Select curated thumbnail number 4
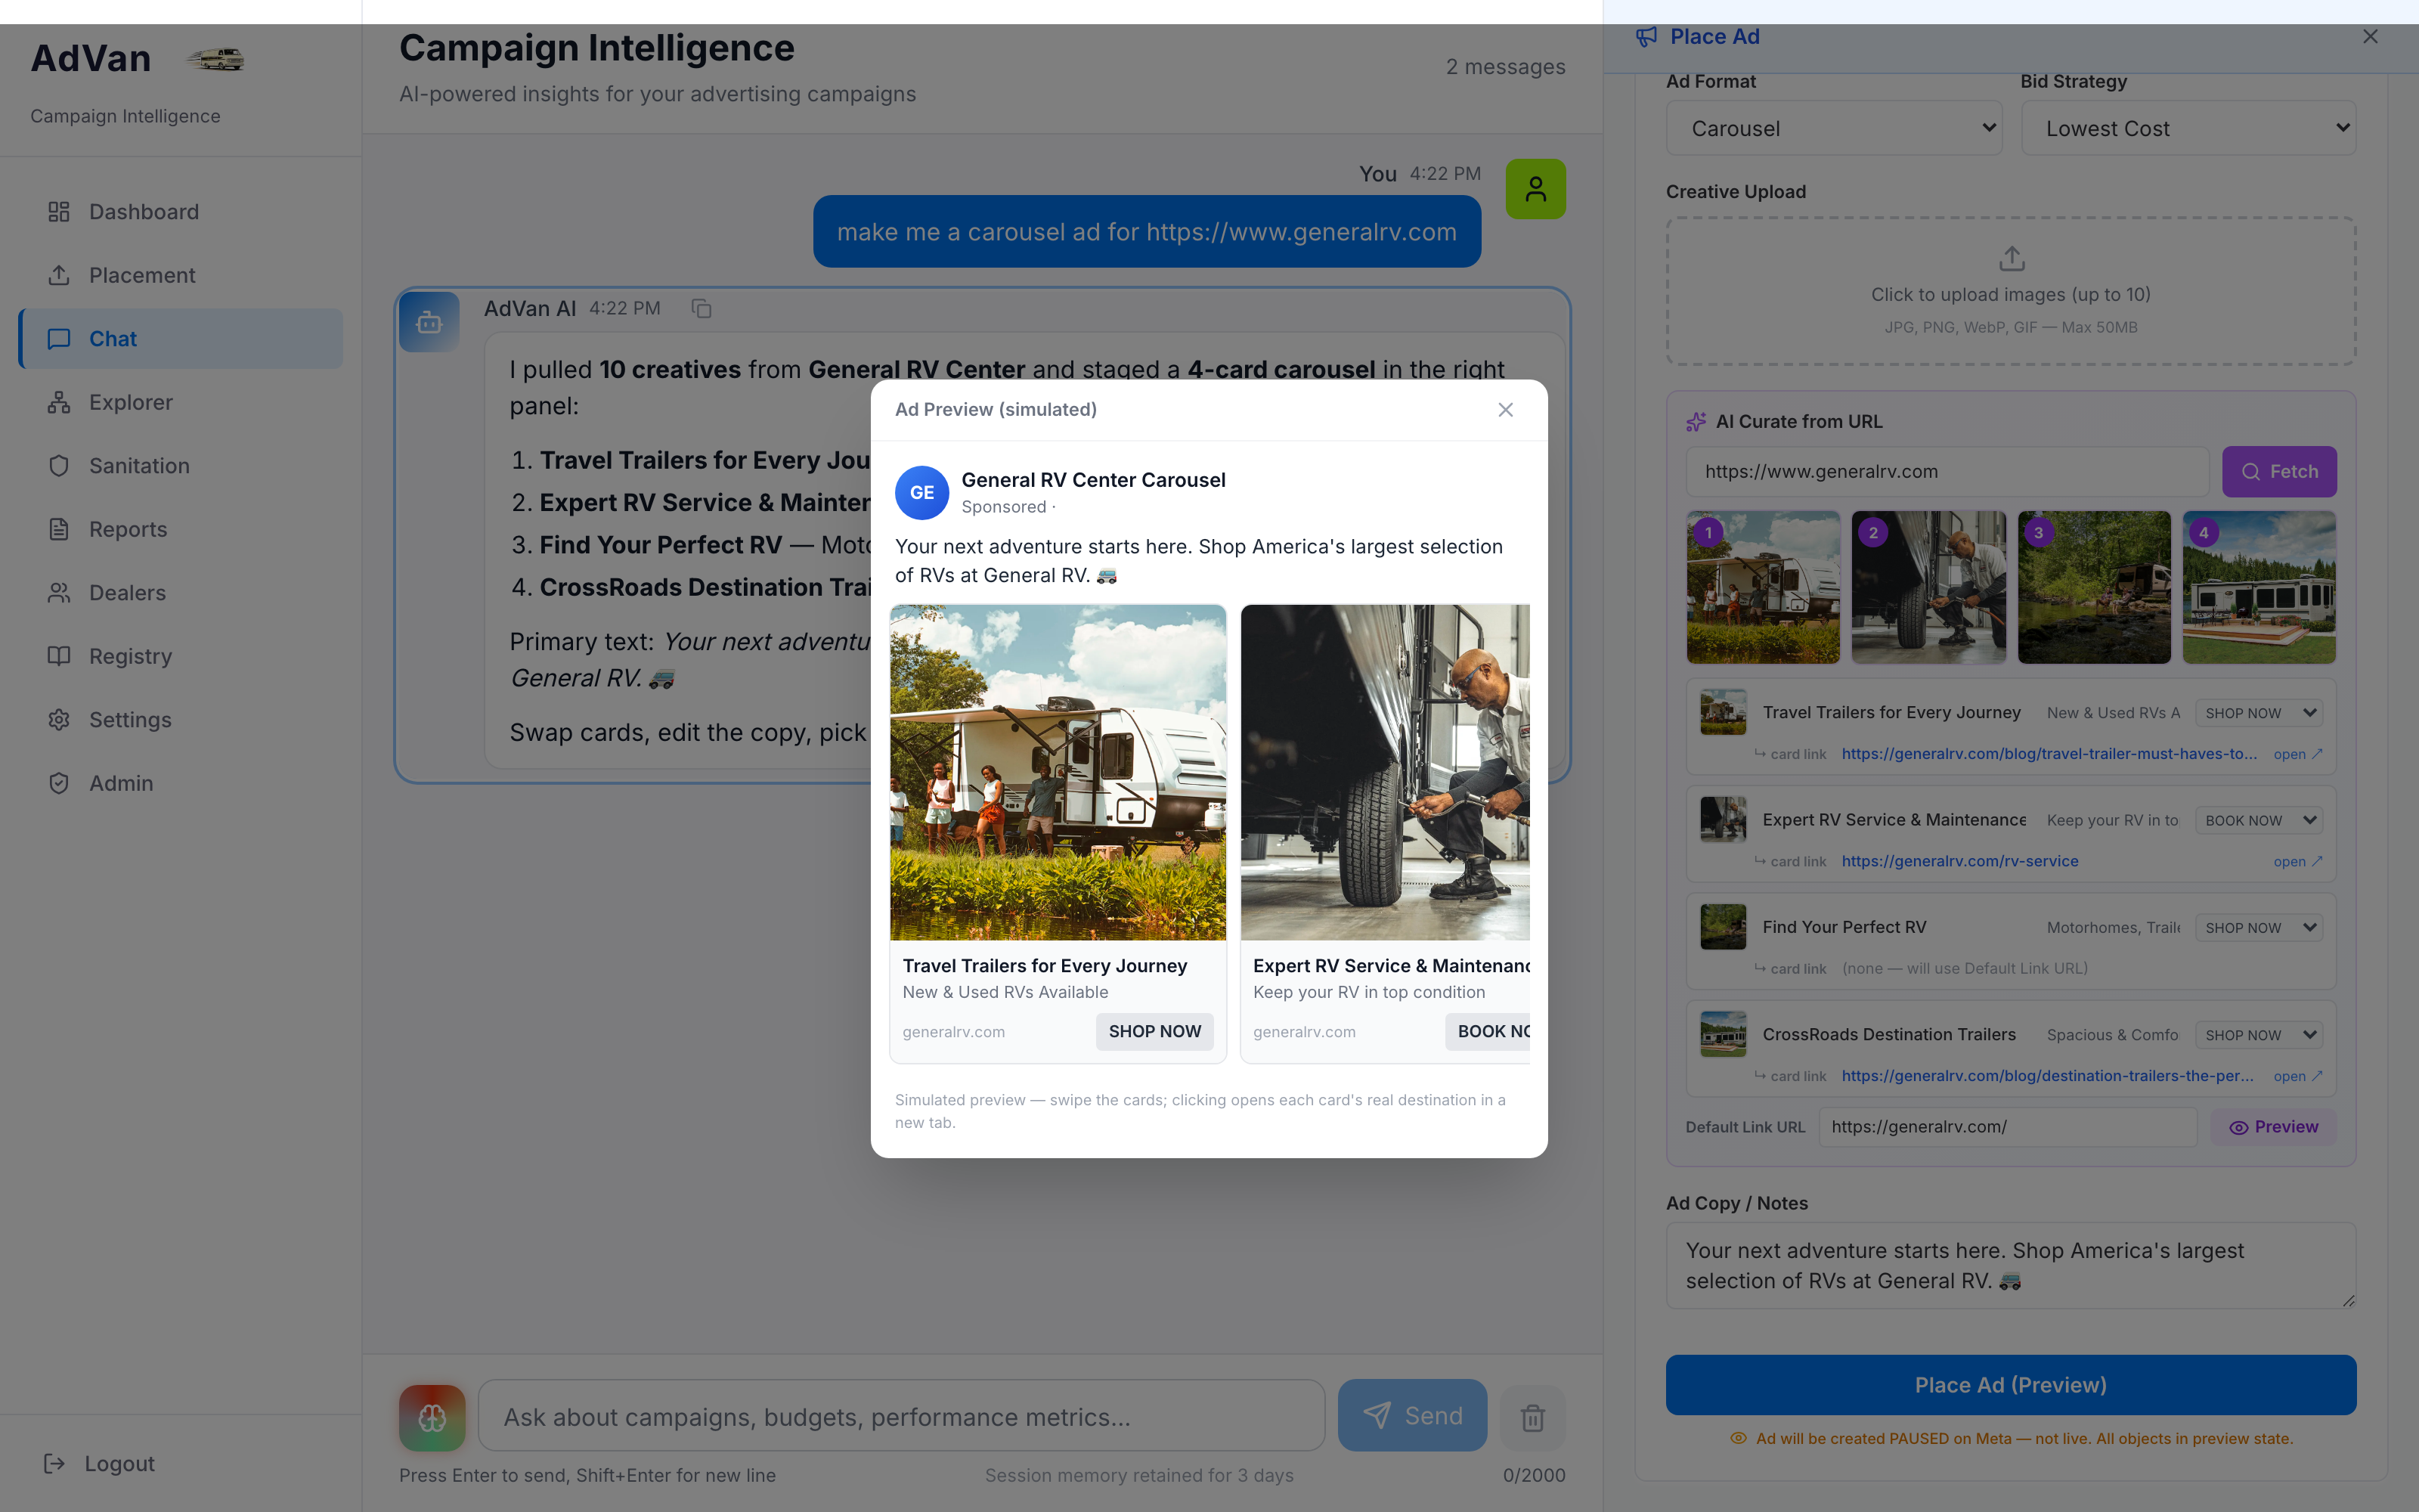The height and width of the screenshot is (1512, 2419). [x=2259, y=587]
